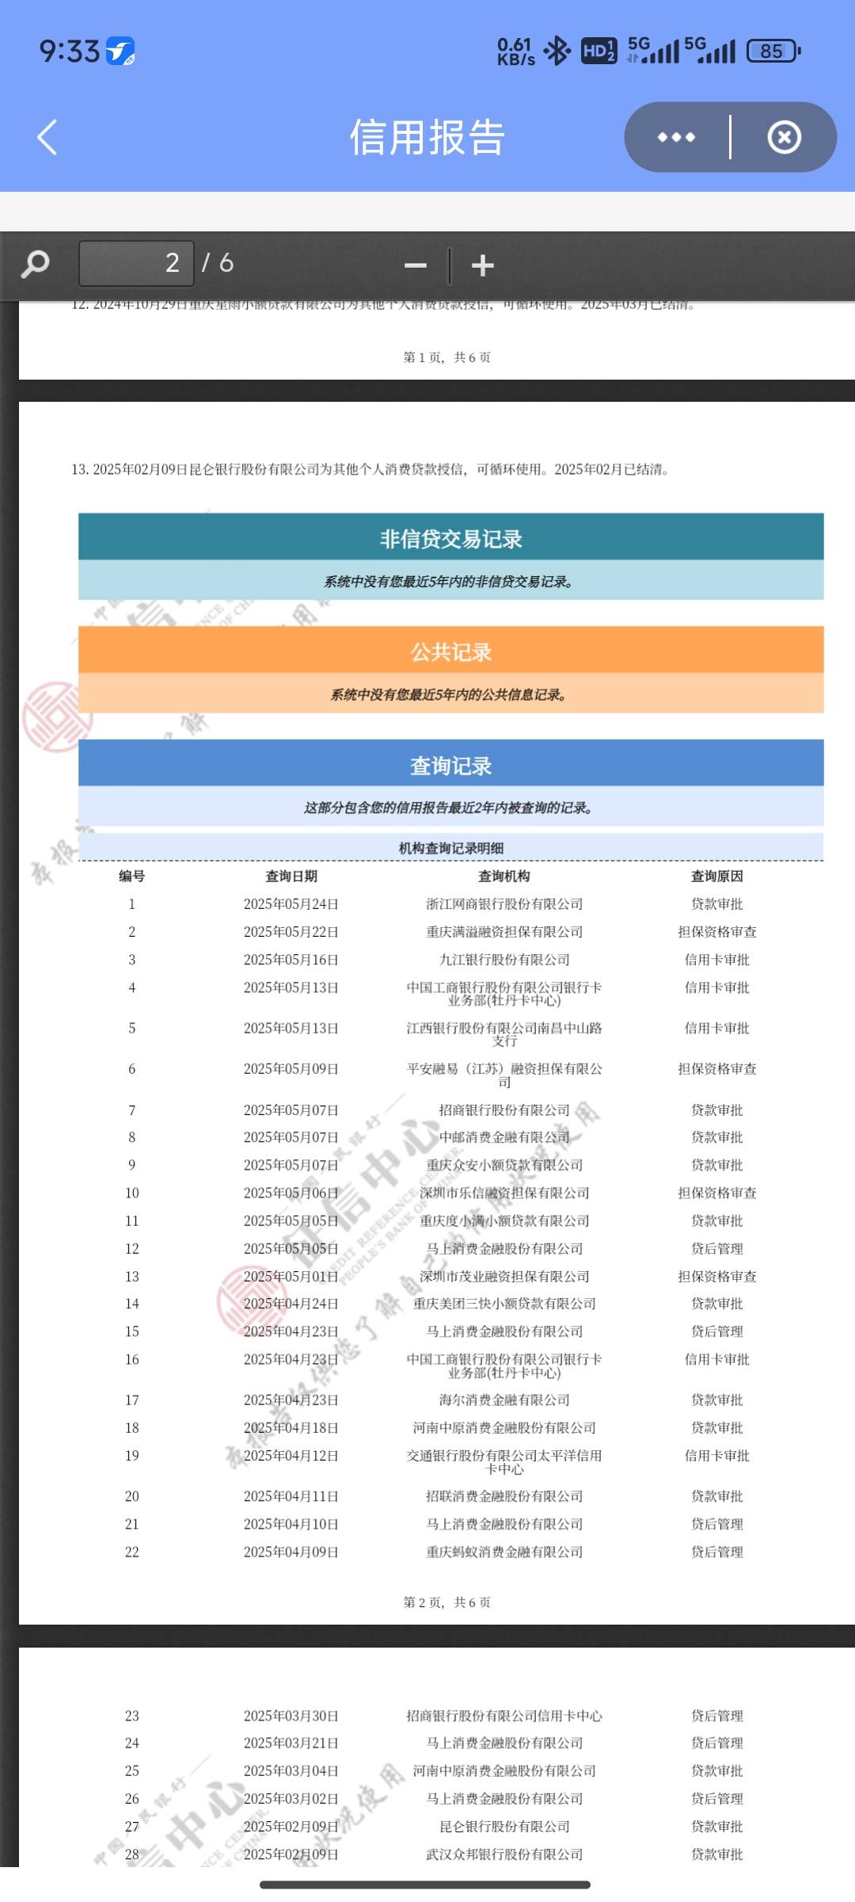This screenshot has width=855, height=1902.
Task: Tap the Bluetooth status icon
Action: tap(557, 51)
